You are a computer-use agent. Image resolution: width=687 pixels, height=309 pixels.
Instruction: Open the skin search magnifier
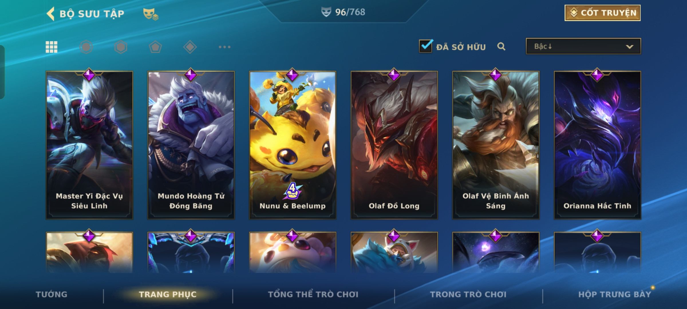click(x=501, y=46)
